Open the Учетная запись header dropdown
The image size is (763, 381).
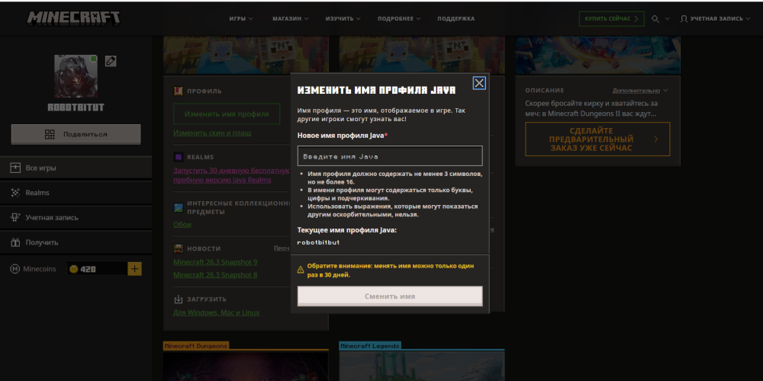point(716,19)
